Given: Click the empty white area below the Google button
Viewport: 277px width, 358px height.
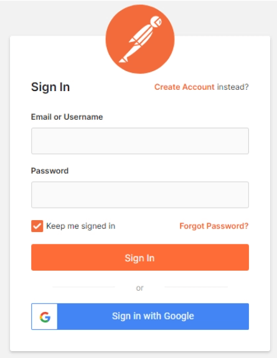Looking at the screenshot, I should point(140,340).
